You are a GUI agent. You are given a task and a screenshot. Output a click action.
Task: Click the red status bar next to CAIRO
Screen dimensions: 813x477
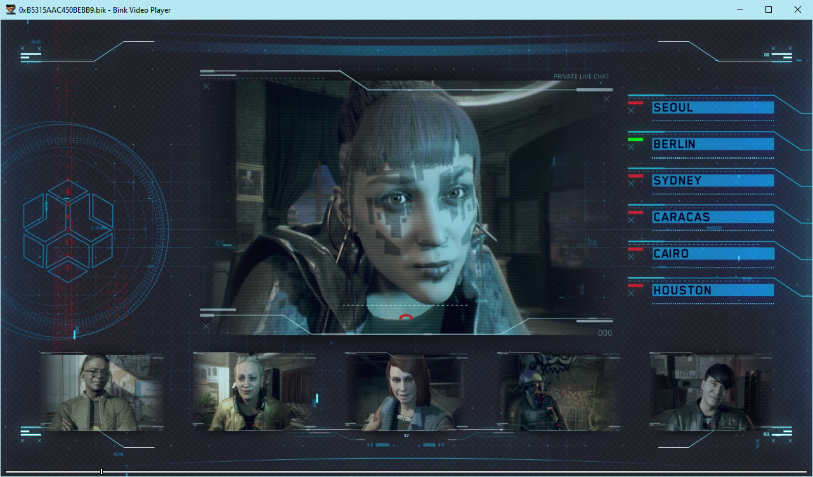[635, 249]
